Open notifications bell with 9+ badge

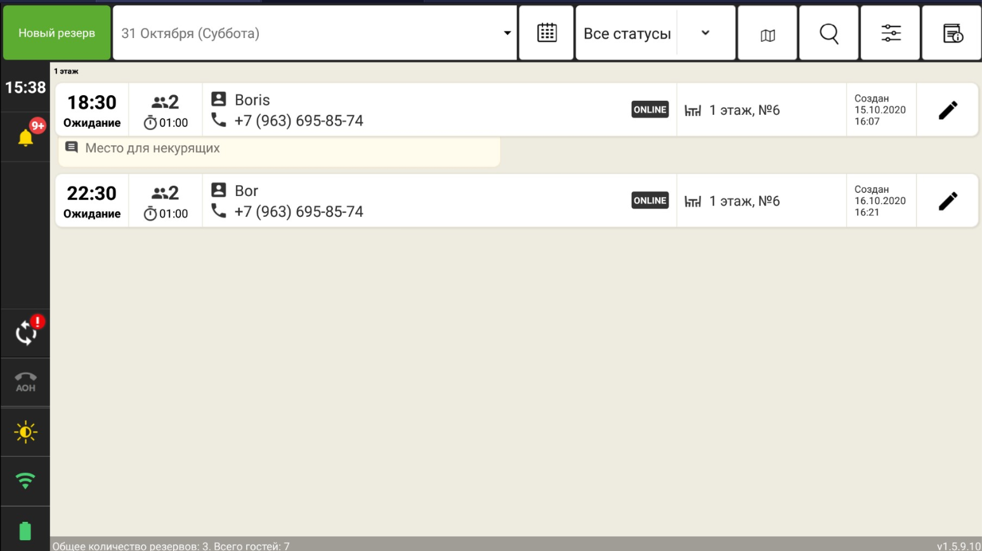(x=25, y=137)
